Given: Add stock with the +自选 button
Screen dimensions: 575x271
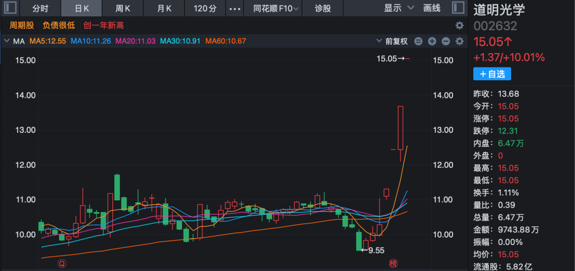Looking at the screenshot, I should point(491,74).
